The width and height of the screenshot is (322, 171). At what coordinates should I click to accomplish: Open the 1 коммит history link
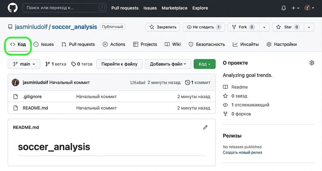(x=198, y=82)
